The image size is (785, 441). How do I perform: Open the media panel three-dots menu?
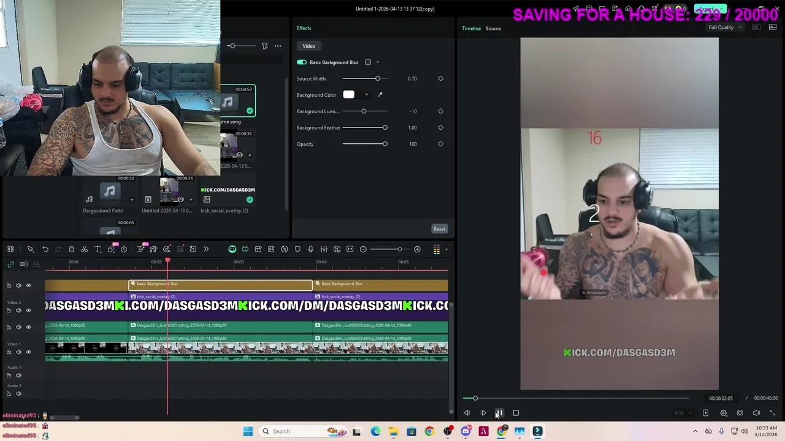[278, 46]
